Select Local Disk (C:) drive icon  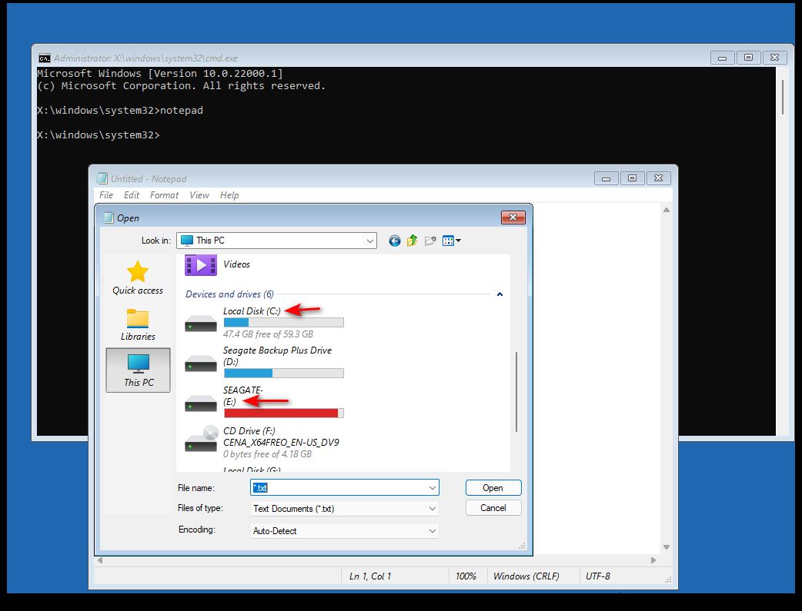[200, 324]
